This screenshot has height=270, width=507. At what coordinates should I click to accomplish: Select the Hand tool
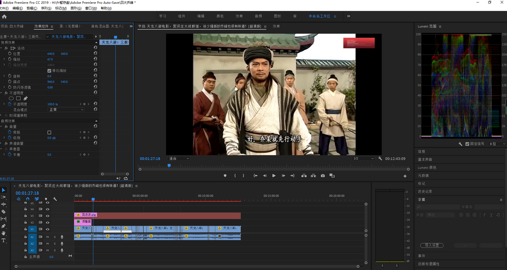3,233
